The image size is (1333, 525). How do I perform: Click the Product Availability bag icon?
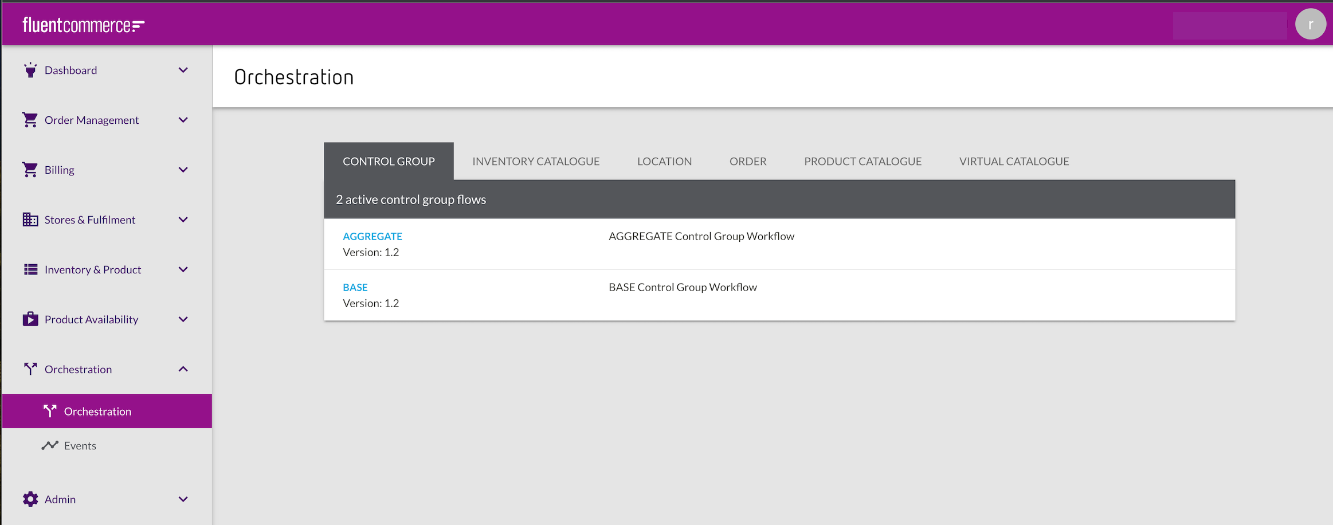click(x=30, y=319)
